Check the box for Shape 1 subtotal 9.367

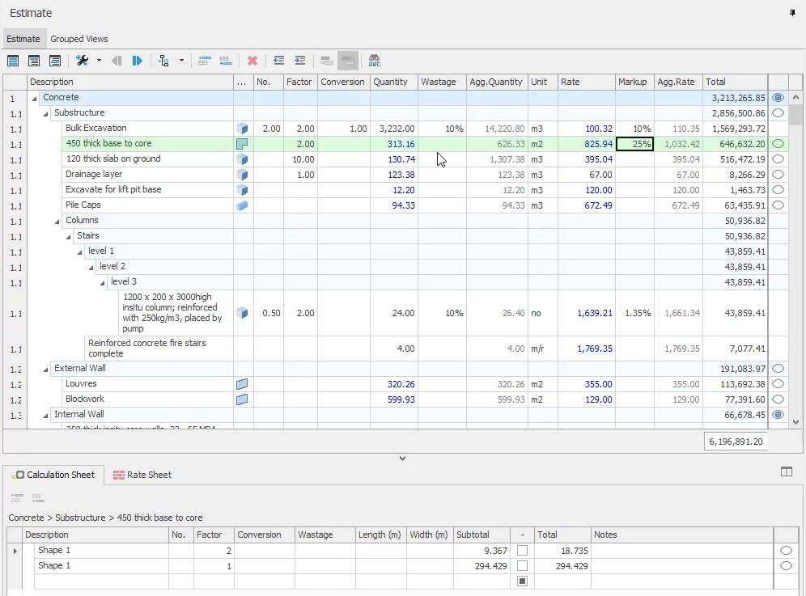click(x=522, y=550)
